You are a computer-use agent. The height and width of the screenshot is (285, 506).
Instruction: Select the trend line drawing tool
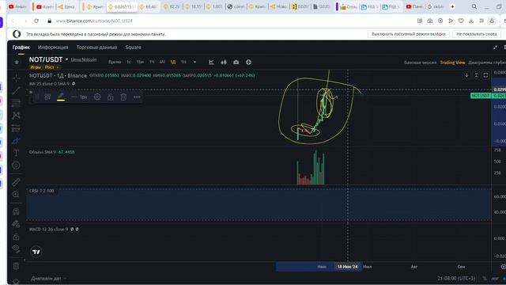point(16,90)
